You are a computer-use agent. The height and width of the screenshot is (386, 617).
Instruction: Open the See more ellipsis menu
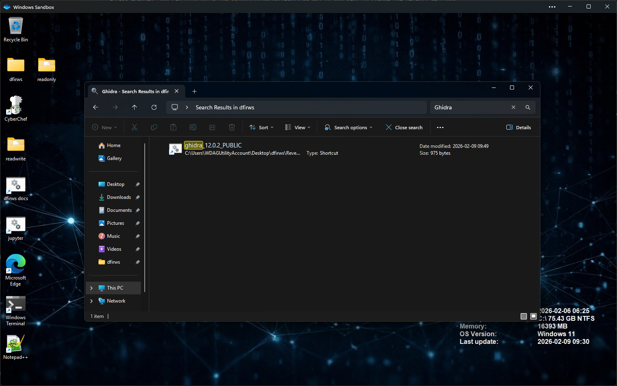[x=440, y=128]
